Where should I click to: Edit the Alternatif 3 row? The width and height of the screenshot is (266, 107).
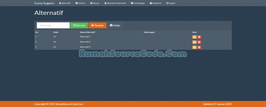point(194,47)
